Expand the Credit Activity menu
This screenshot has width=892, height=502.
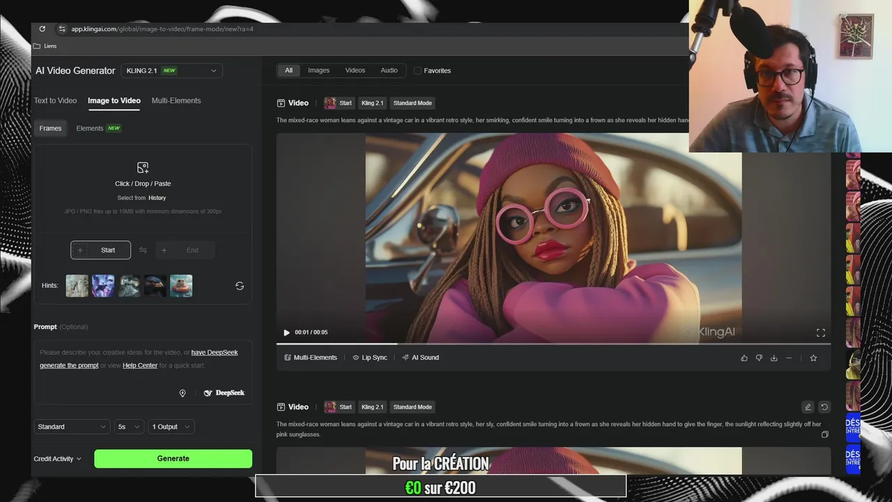58,459
